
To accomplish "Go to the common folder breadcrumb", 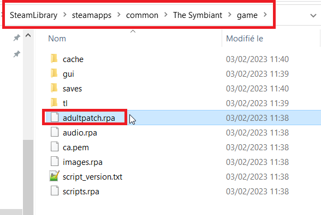I will coord(142,15).
